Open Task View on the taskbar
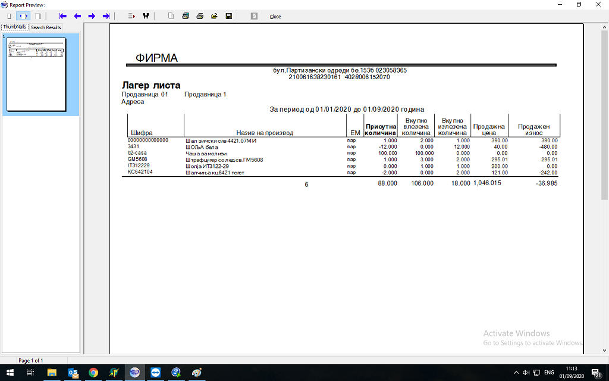The image size is (609, 381). [30, 373]
